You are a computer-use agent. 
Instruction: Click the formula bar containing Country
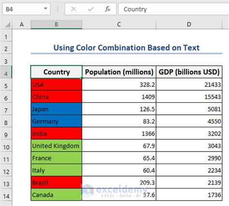pos(173,9)
